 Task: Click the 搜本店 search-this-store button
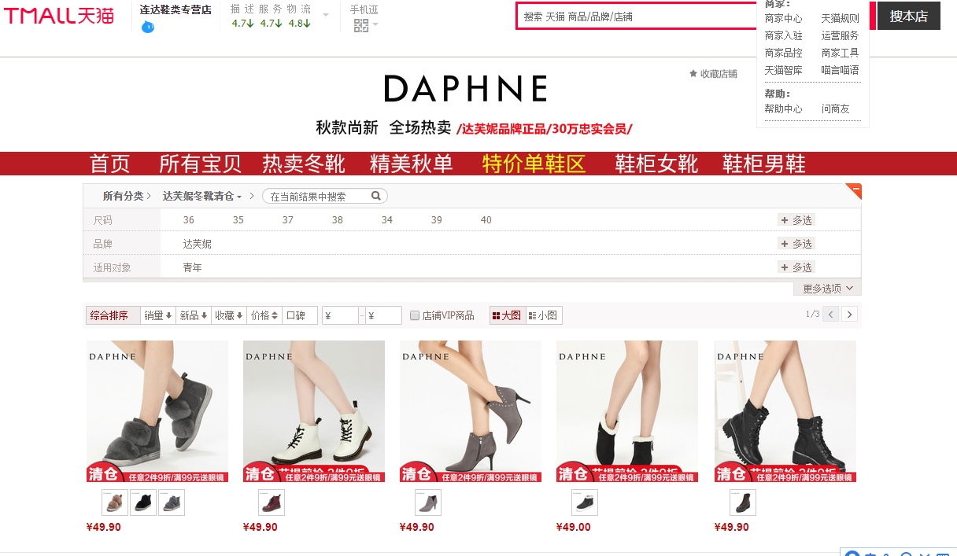pos(909,16)
